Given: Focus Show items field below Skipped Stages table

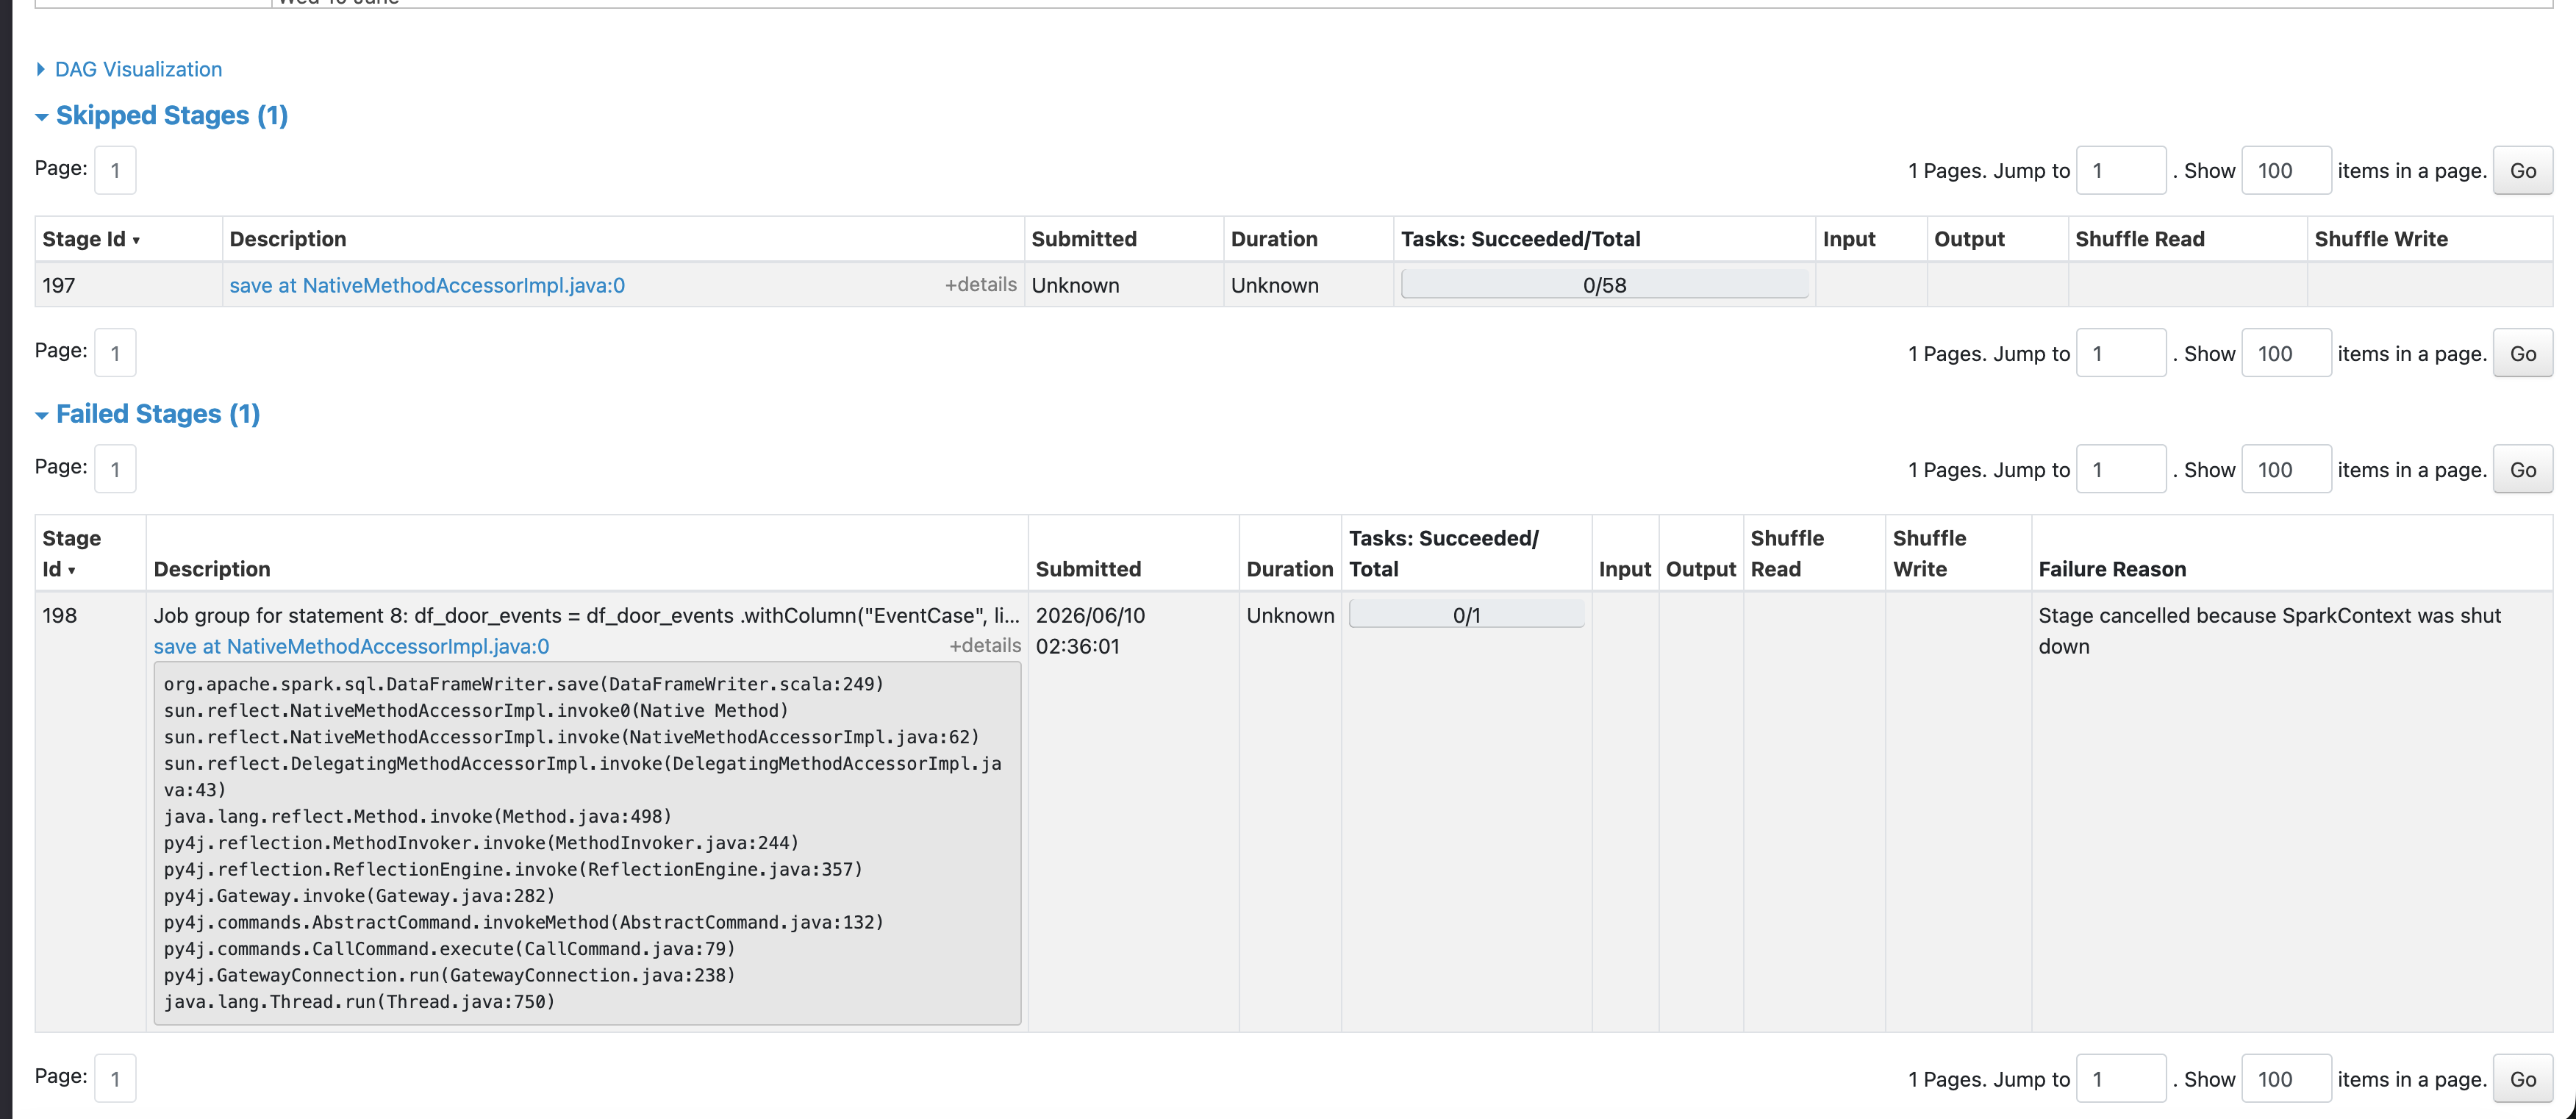Looking at the screenshot, I should pos(2286,353).
